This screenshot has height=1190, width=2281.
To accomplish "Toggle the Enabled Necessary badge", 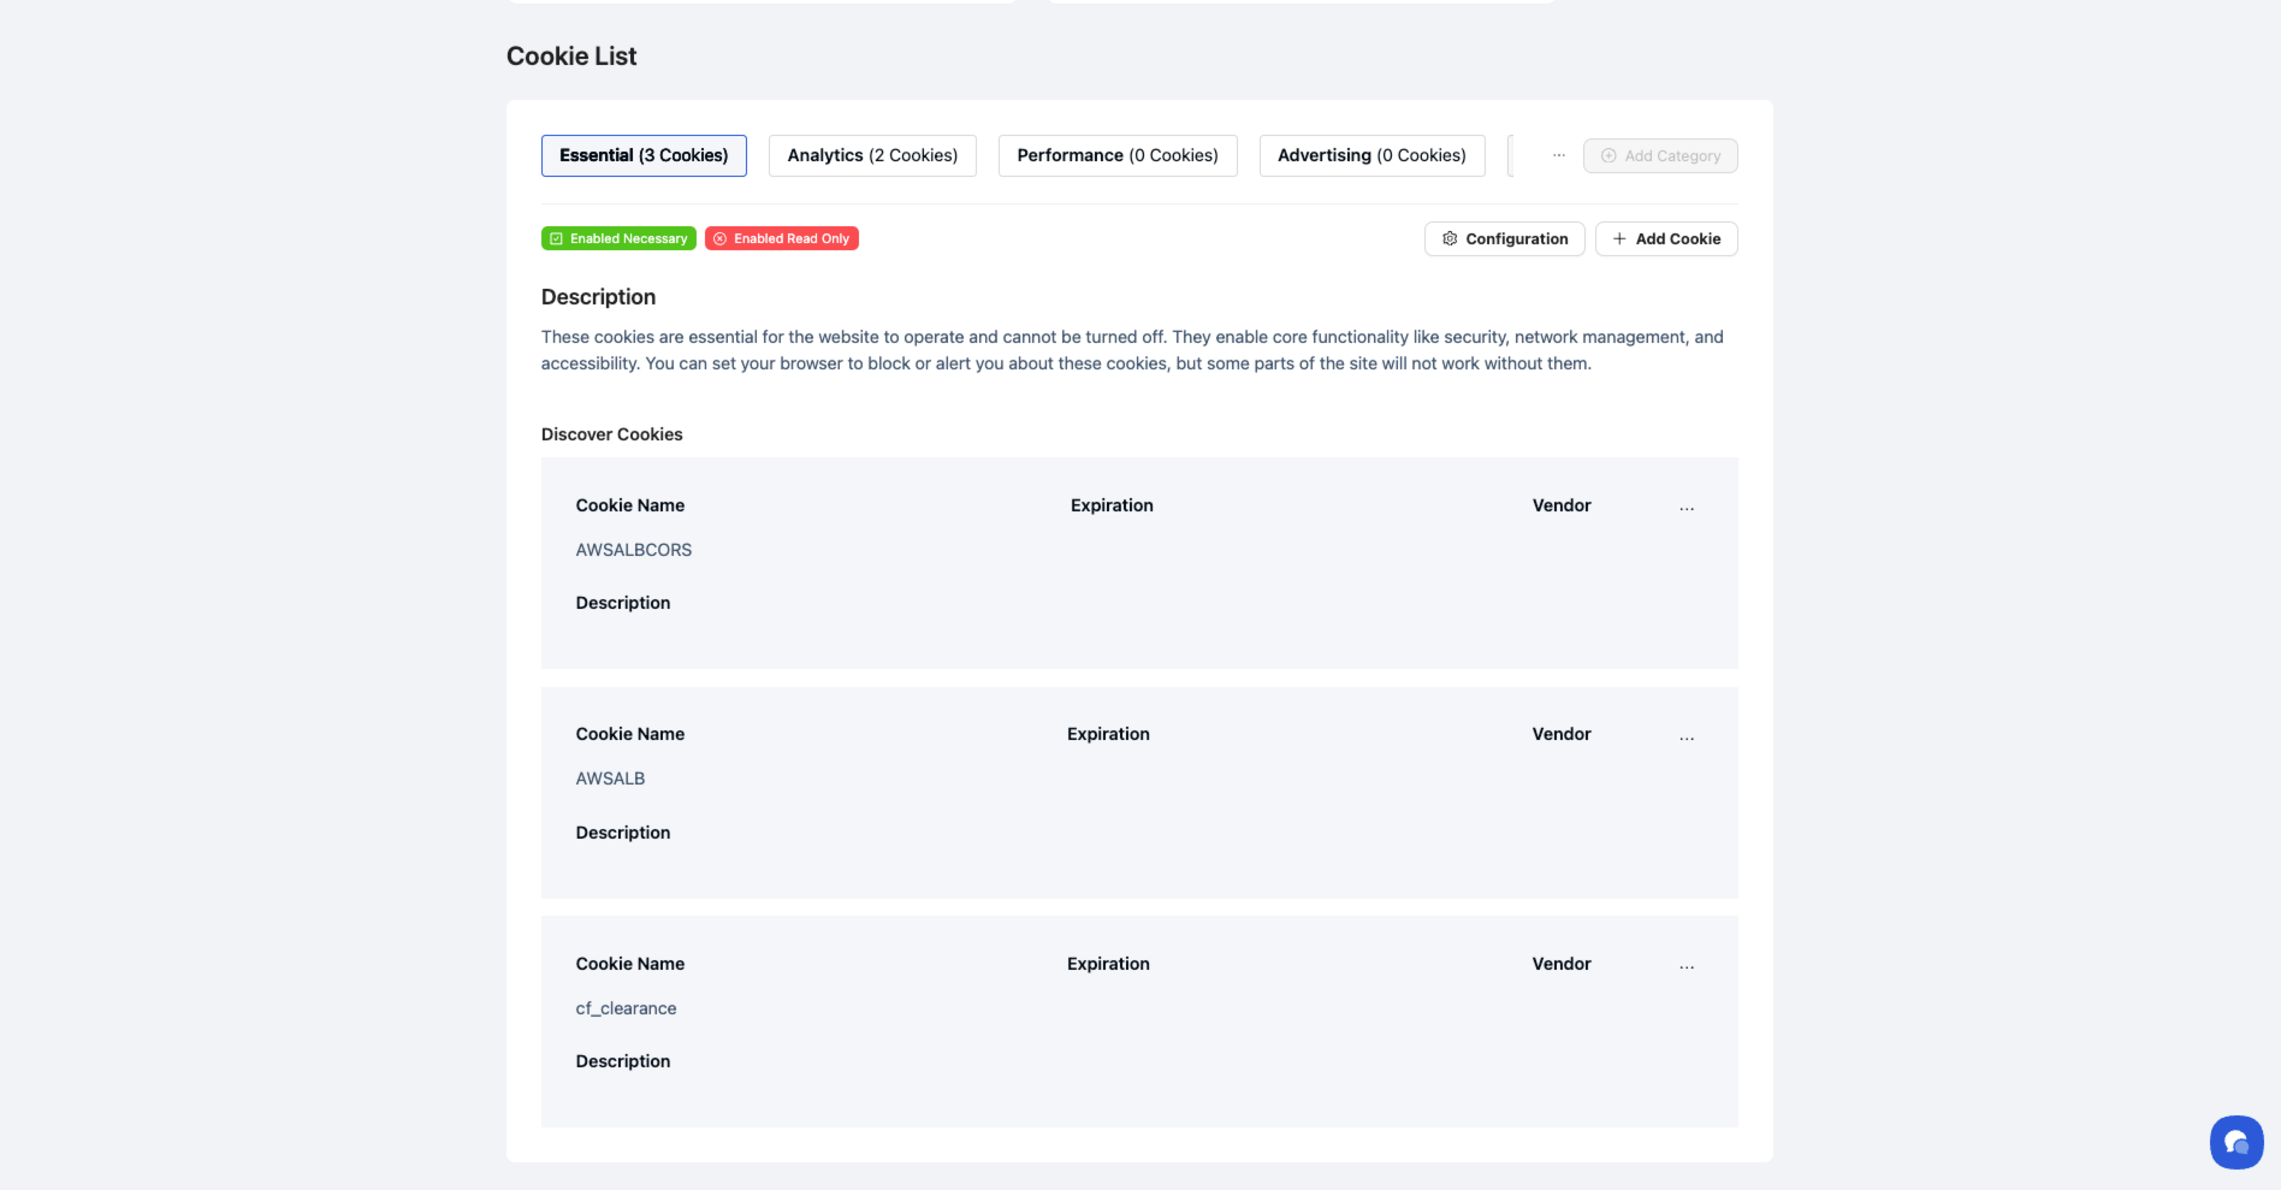I will 618,238.
